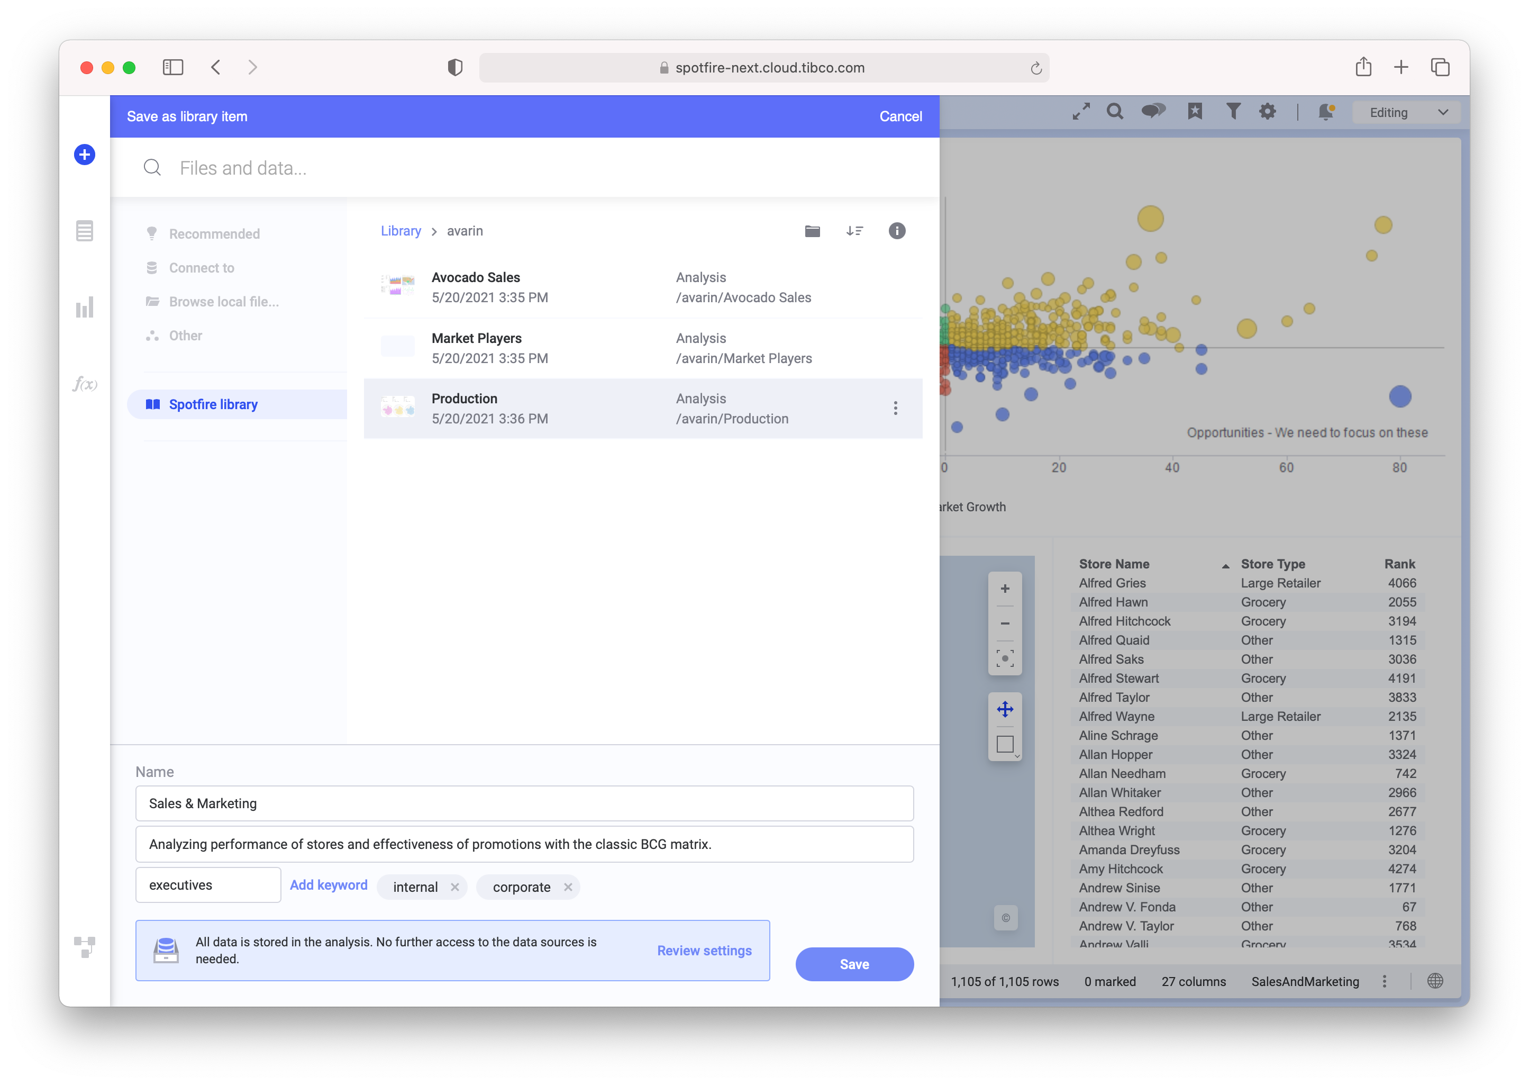
Task: Create a new folder in the library
Action: click(x=812, y=230)
